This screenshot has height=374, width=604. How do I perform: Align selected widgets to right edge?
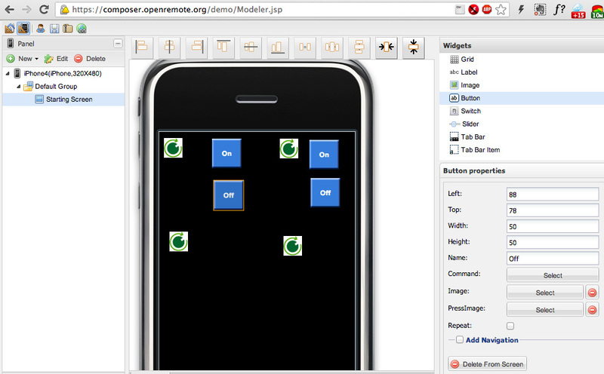(x=196, y=48)
